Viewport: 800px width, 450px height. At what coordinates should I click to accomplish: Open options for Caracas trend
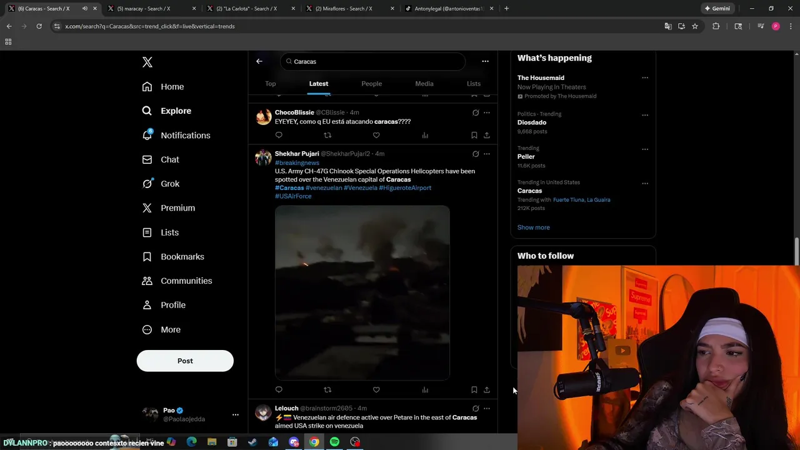click(x=645, y=184)
